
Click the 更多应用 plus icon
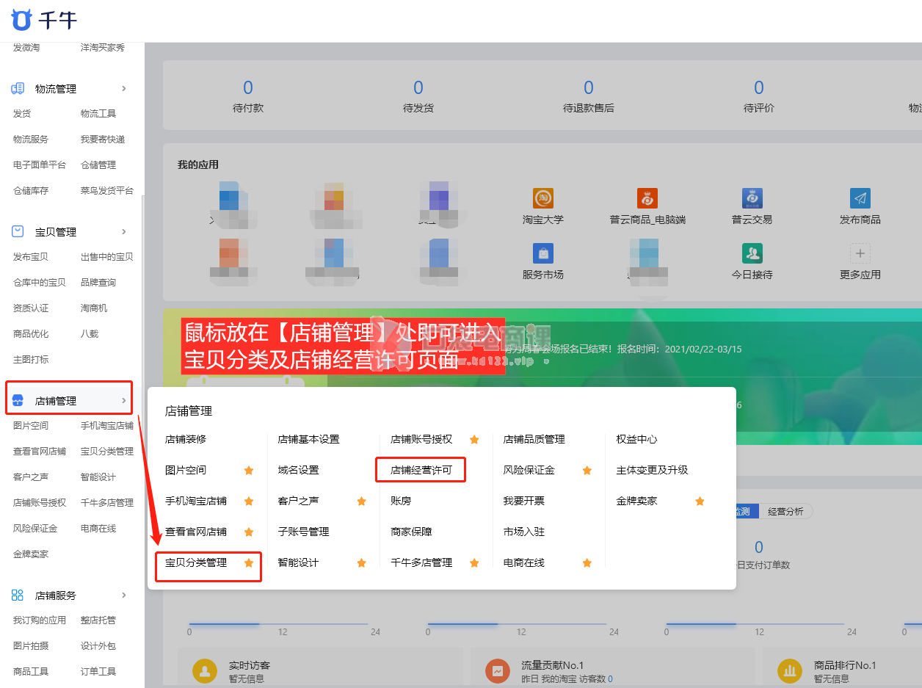tap(860, 253)
